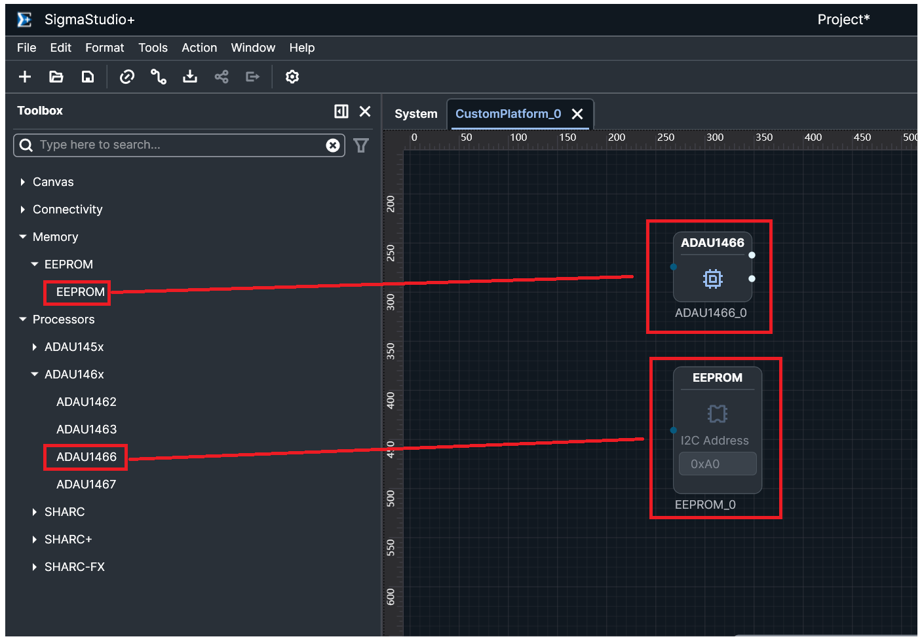This screenshot has width=922, height=641.
Task: Click the new project plus icon
Action: click(x=25, y=77)
